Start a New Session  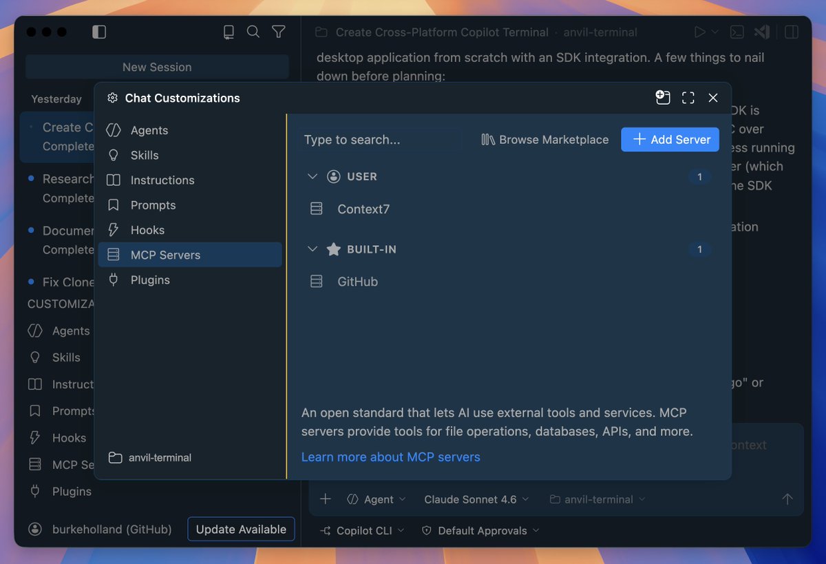(157, 67)
